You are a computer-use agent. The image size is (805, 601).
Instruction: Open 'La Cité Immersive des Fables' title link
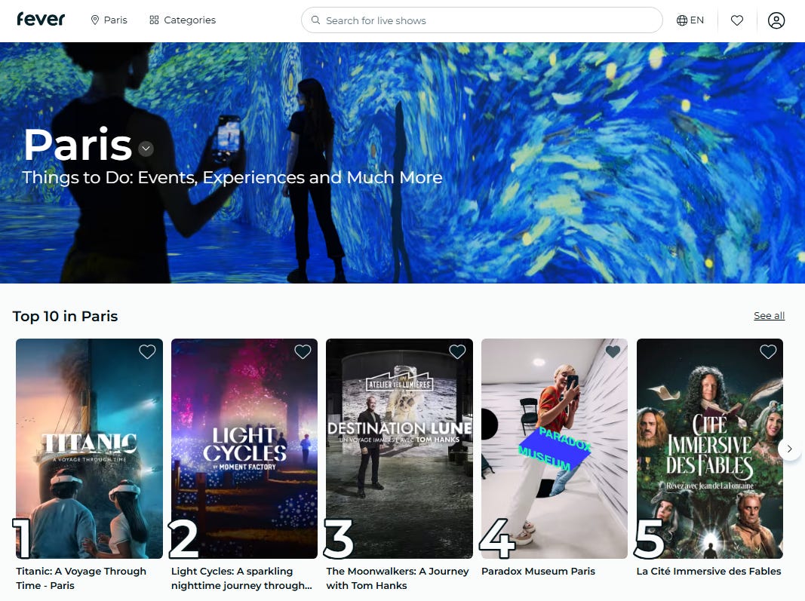pos(708,571)
